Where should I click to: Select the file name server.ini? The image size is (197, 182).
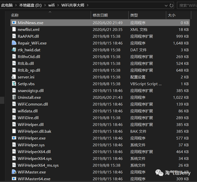click(x=26, y=77)
